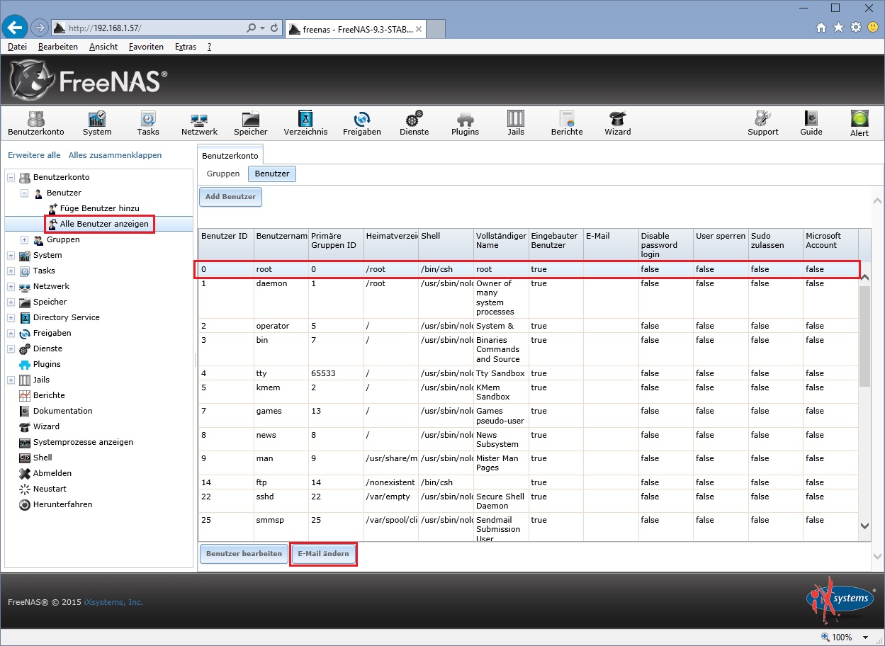Select Alle Benutzer anzeigen in the tree
The height and width of the screenshot is (646, 885).
(98, 224)
